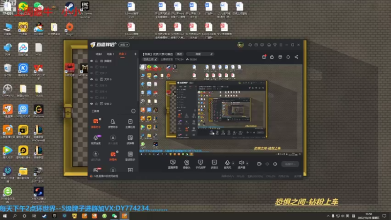Click the record video icon in bottom bar

coord(259,164)
